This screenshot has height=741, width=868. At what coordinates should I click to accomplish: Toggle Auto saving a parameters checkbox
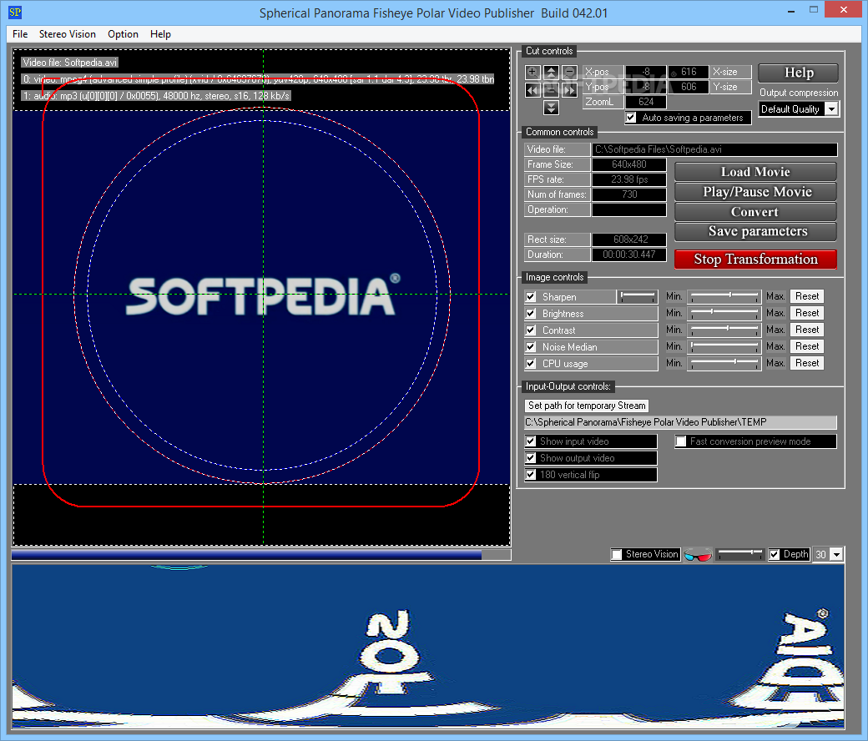[x=631, y=118]
